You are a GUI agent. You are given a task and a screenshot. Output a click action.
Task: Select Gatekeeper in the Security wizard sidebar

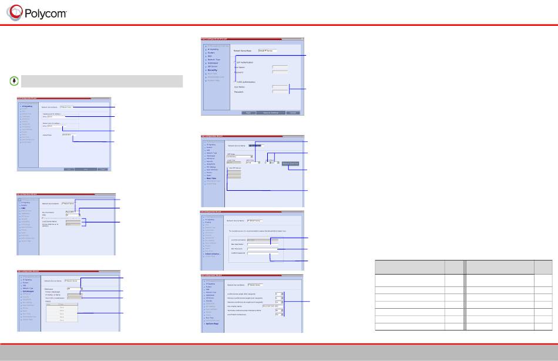pos(213,63)
